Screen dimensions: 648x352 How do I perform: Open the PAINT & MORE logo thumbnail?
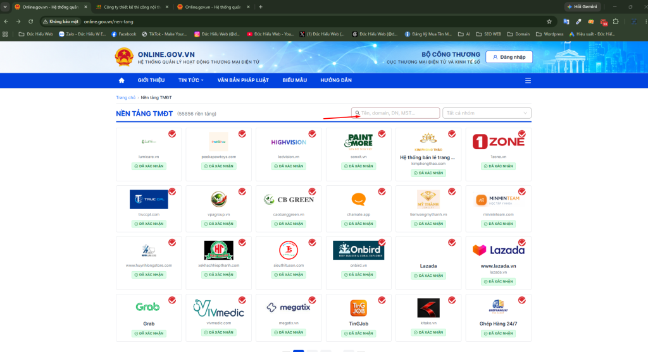[x=359, y=141]
